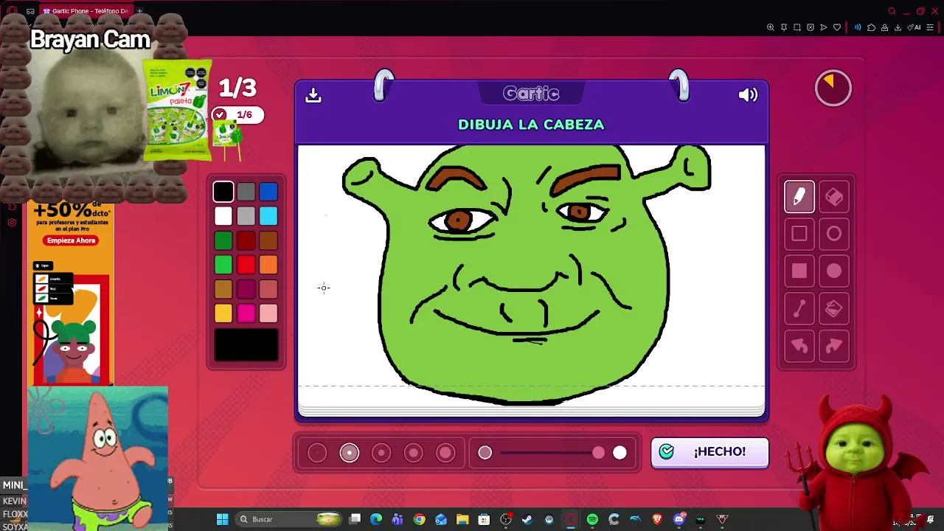Image resolution: width=944 pixels, height=531 pixels.
Task: Pick the light pink color swatch
Action: [x=268, y=313]
